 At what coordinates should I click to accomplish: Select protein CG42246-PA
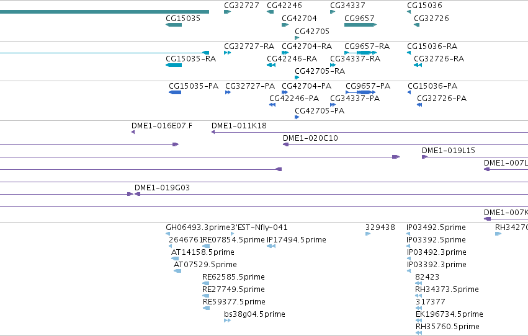coord(294,99)
